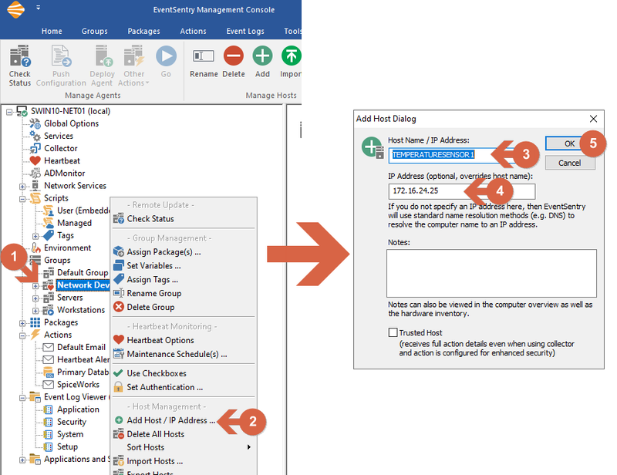Collapse the Actions tree node
Image resolution: width=617 pixels, height=475 pixels.
[x=22, y=335]
